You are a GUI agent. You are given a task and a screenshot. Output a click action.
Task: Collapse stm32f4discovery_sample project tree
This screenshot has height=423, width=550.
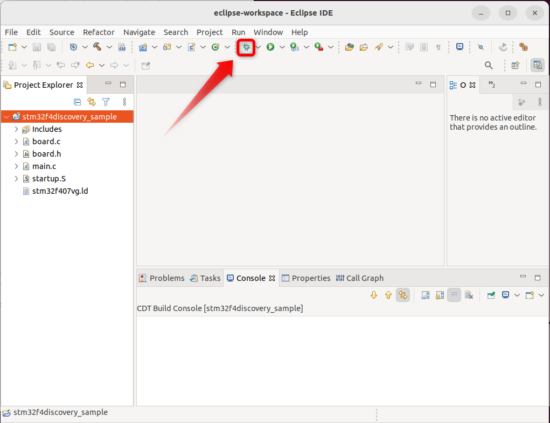click(6, 117)
